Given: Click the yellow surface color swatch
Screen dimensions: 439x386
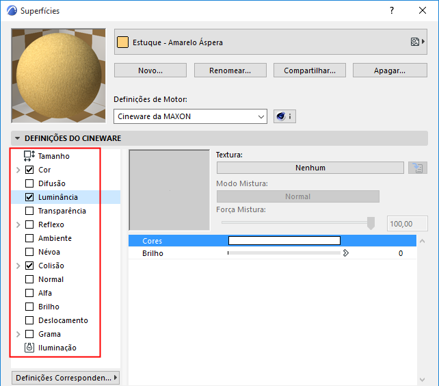Looking at the screenshot, I should tap(122, 42).
